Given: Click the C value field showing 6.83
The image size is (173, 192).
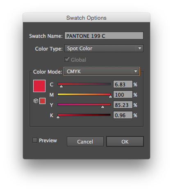Looking at the screenshot, I should tap(123, 84).
